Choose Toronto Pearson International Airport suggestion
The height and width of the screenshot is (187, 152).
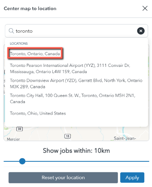70,68
